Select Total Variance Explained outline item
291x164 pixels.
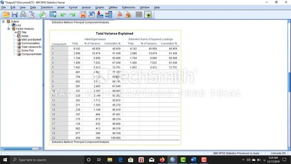[31, 47]
